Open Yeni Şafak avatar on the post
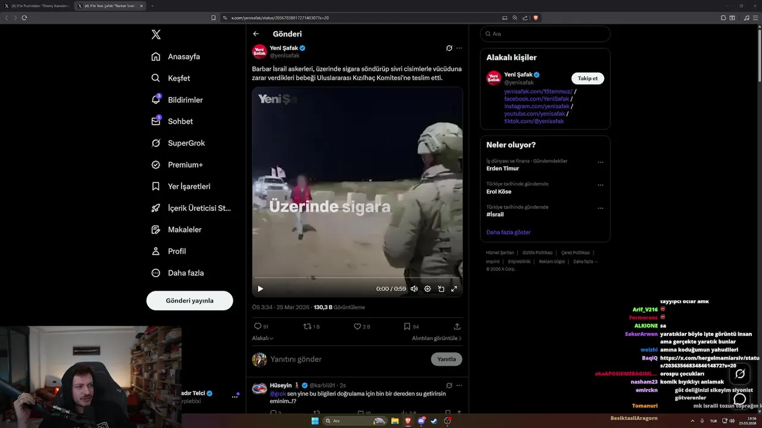The width and height of the screenshot is (762, 428). [260, 51]
